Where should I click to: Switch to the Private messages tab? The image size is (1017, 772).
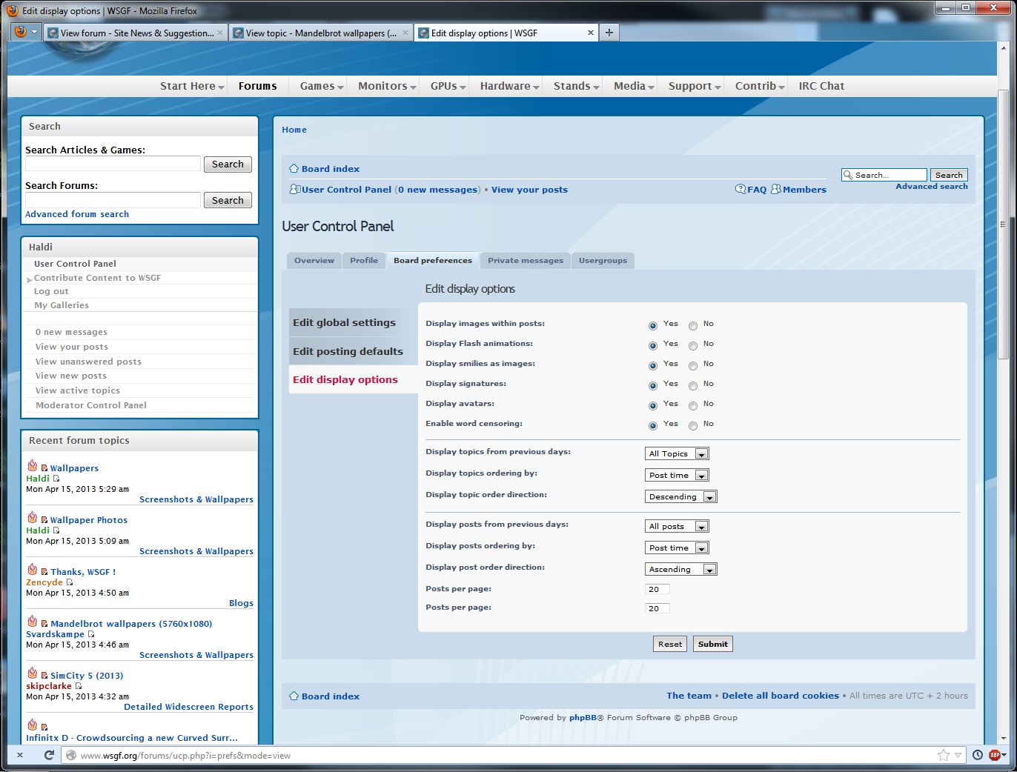pos(526,261)
